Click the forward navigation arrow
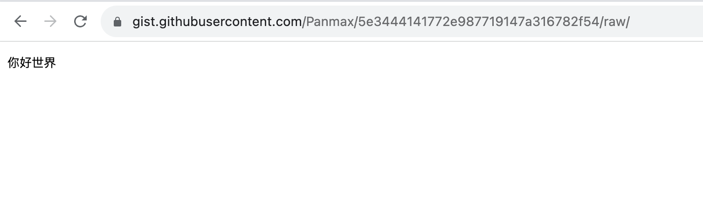The height and width of the screenshot is (222, 703). coord(50,21)
